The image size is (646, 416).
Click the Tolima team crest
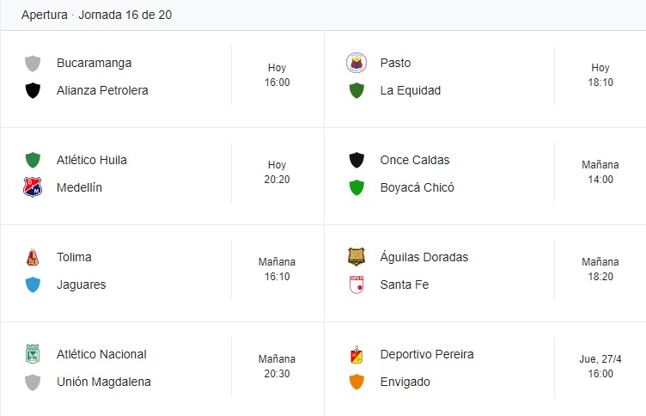pyautogui.click(x=33, y=257)
